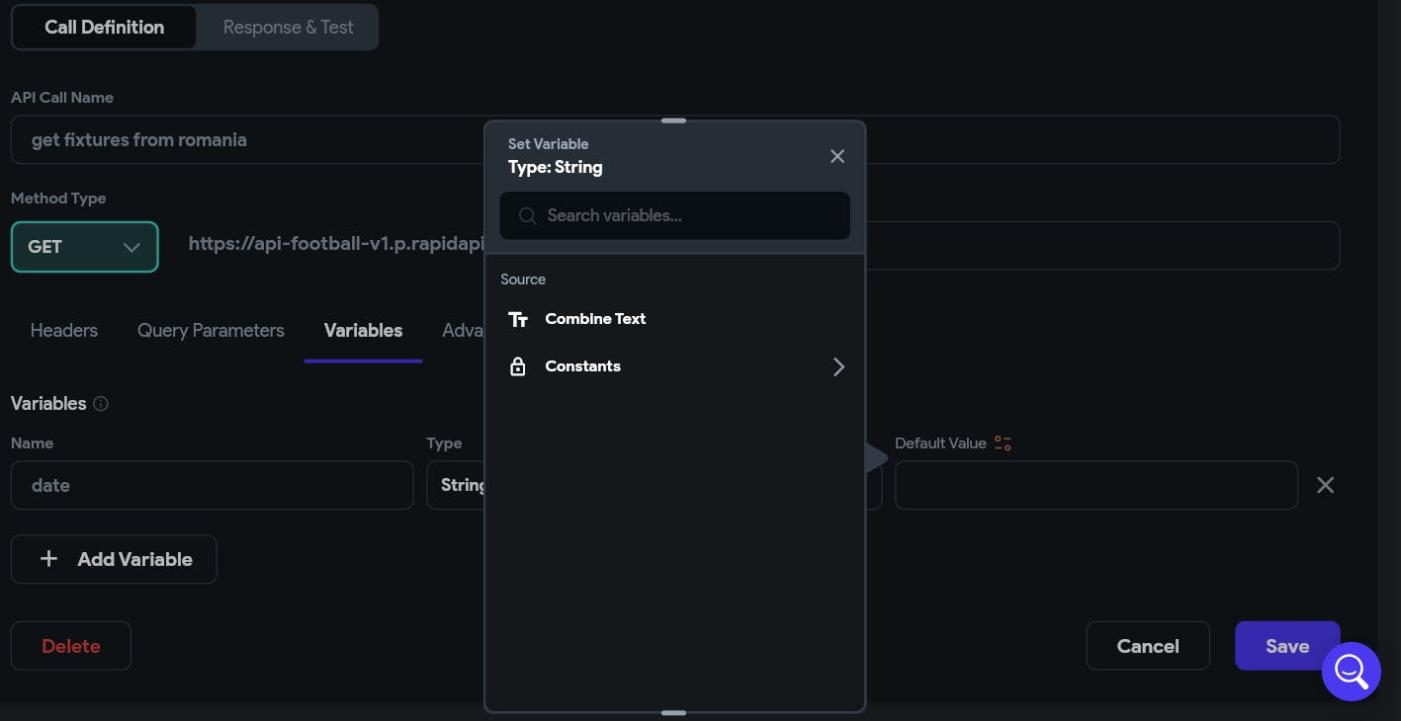Click the Add Variable button
The width and height of the screenshot is (1401, 721).
[114, 559]
